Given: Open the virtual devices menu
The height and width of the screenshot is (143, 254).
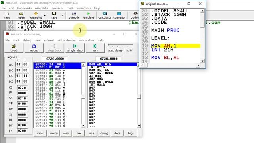Looking at the screenshot, I should (x=67, y=40).
